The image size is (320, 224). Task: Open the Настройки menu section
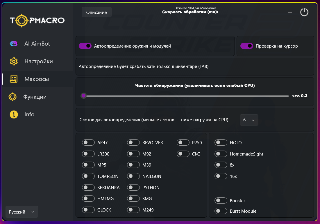(x=38, y=62)
